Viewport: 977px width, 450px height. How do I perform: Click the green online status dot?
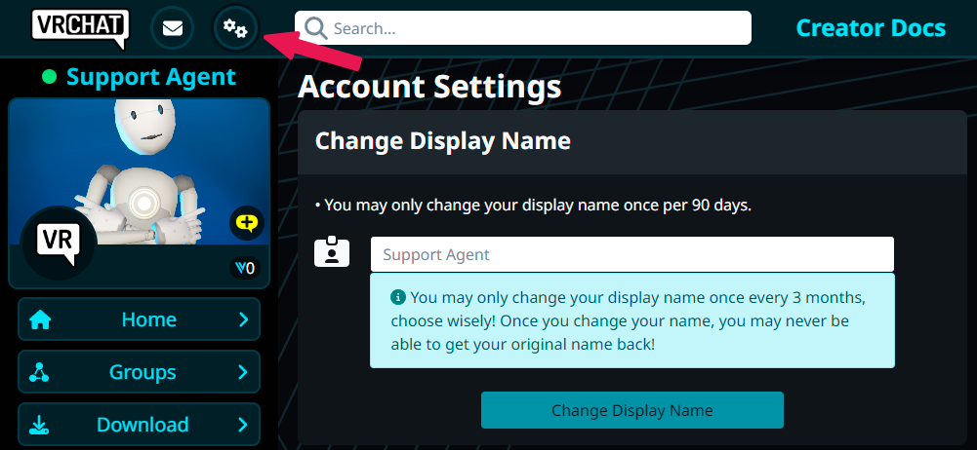(x=49, y=77)
